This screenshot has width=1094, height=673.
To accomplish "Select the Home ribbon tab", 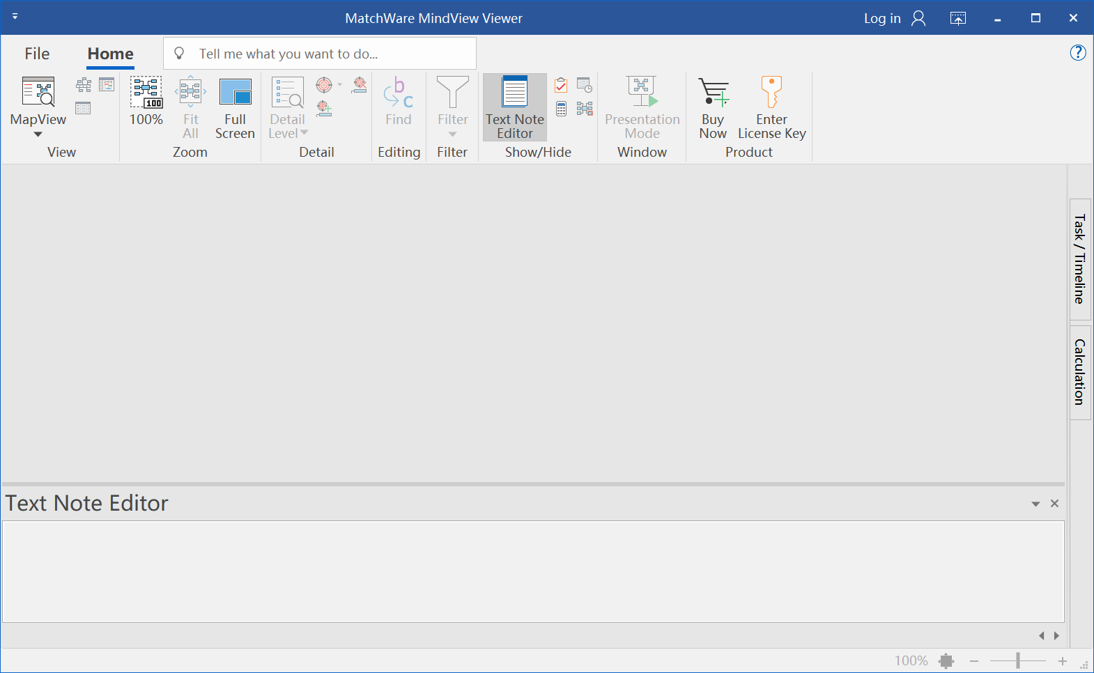I will (x=111, y=54).
